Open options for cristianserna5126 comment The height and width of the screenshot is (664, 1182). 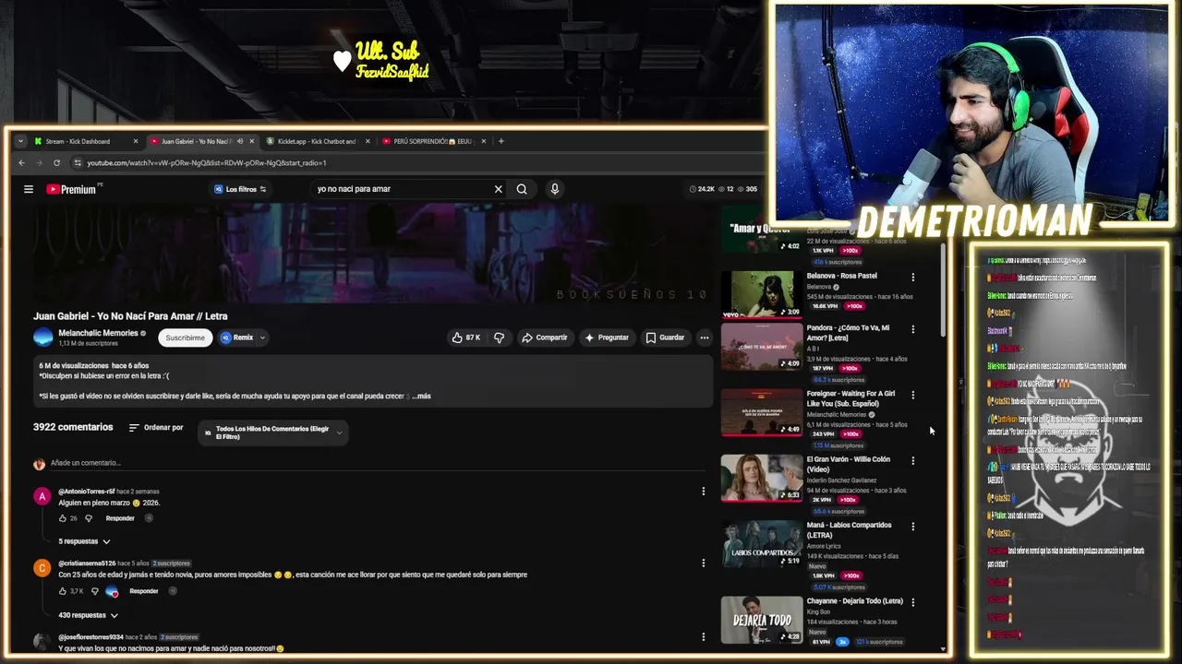(x=703, y=563)
